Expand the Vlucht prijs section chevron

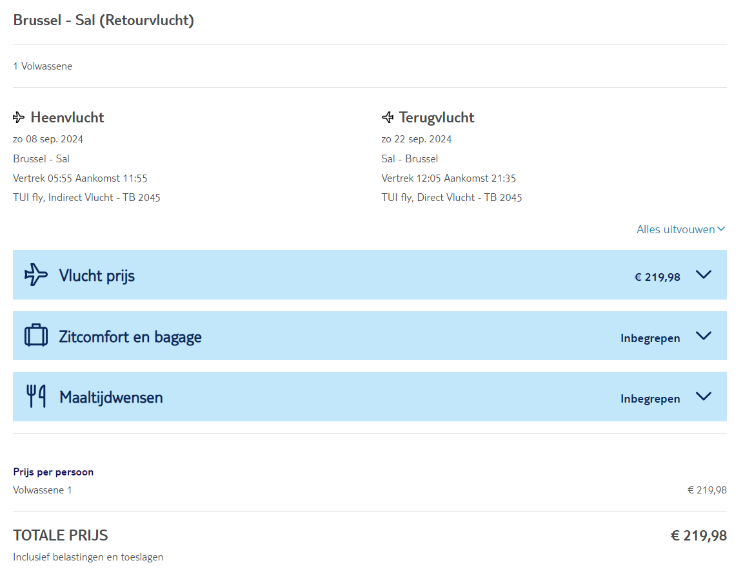[x=704, y=274]
